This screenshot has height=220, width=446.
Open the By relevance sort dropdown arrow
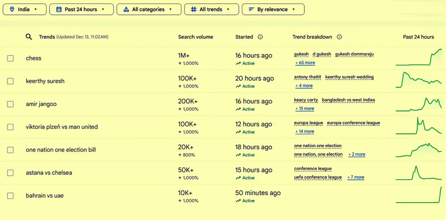tap(294, 9)
